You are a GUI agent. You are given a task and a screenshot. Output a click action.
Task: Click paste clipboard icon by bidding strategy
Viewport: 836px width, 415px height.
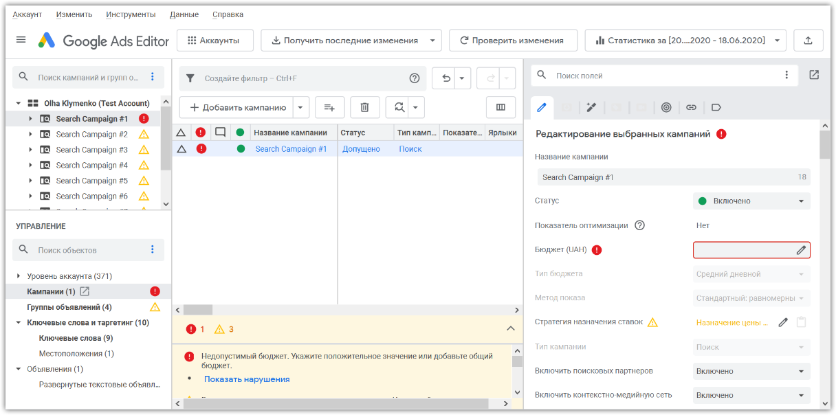coord(801,322)
